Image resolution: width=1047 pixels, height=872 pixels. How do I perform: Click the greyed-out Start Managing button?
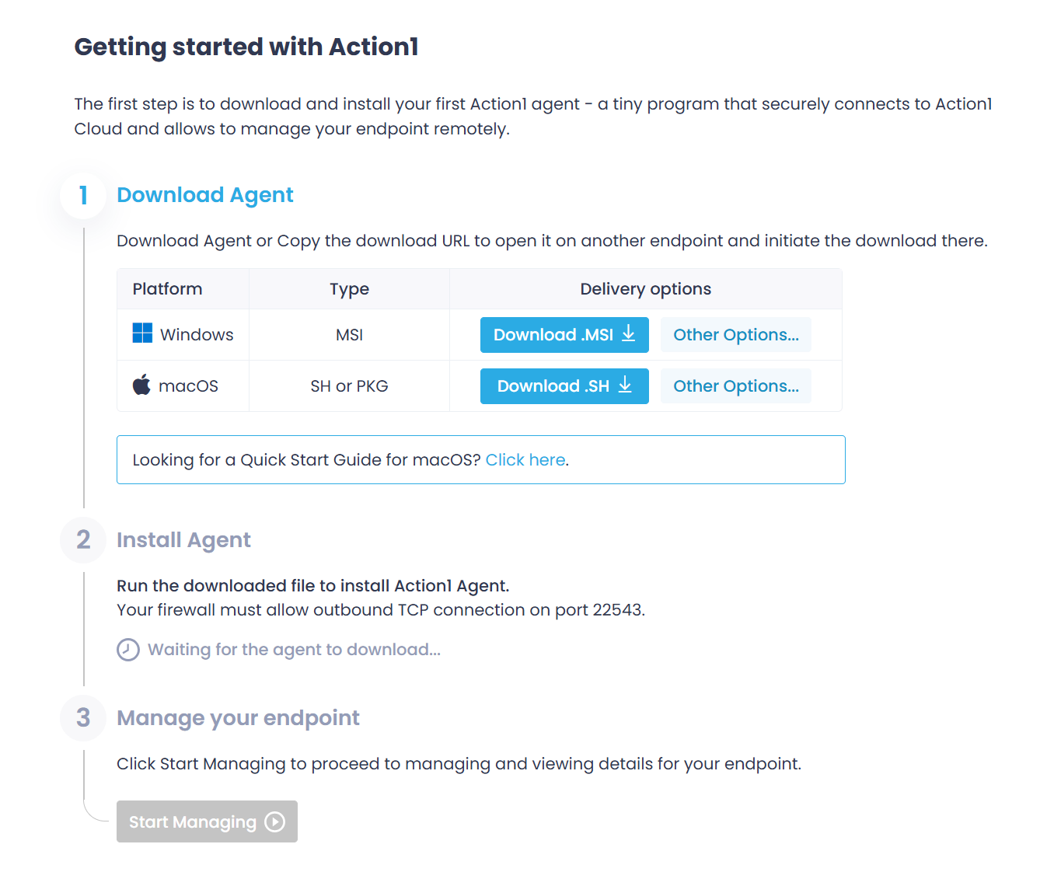coord(207,821)
